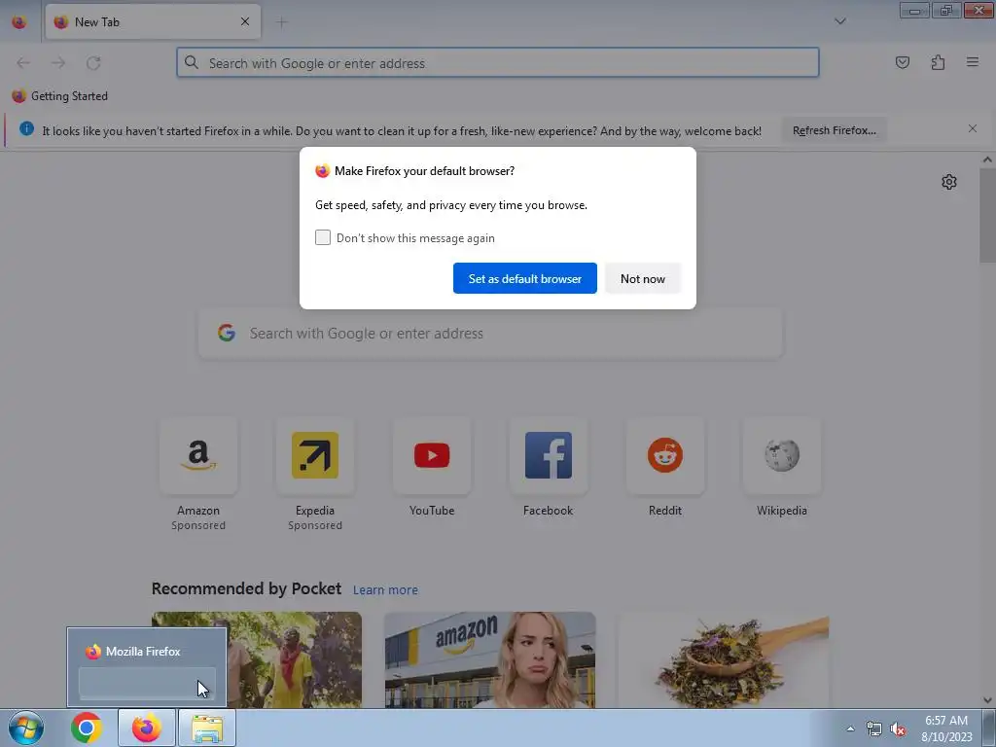Open Windows Explorer from the taskbar

(x=207, y=728)
